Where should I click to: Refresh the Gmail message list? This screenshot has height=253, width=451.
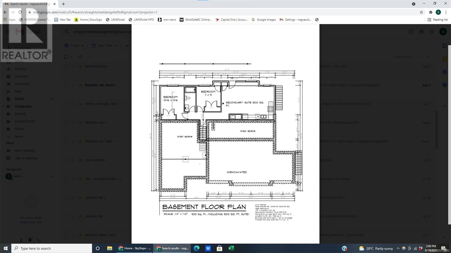coord(80,57)
